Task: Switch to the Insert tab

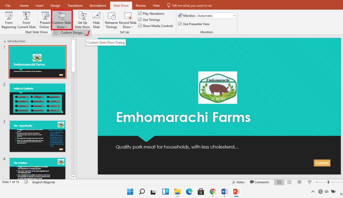Action: [x=40, y=5]
